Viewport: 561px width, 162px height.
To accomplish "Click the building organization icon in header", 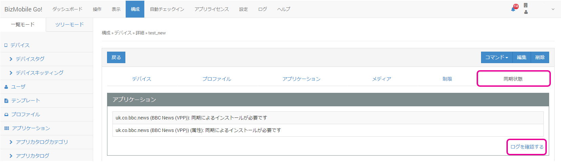I will tap(525, 5).
